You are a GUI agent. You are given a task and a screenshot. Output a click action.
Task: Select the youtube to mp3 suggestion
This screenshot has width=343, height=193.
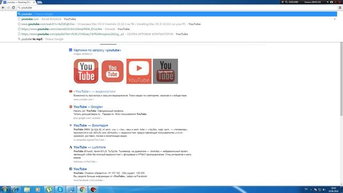(x=177, y=39)
